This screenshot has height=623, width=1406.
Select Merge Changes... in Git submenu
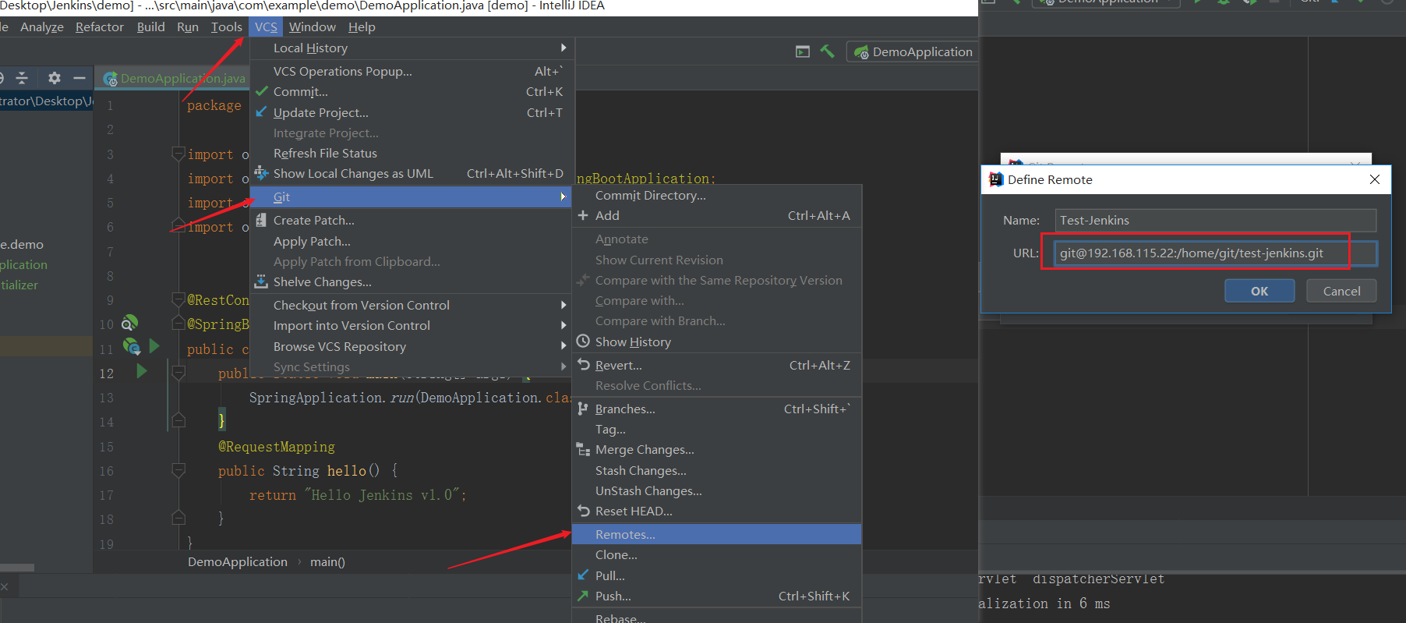(x=717, y=450)
